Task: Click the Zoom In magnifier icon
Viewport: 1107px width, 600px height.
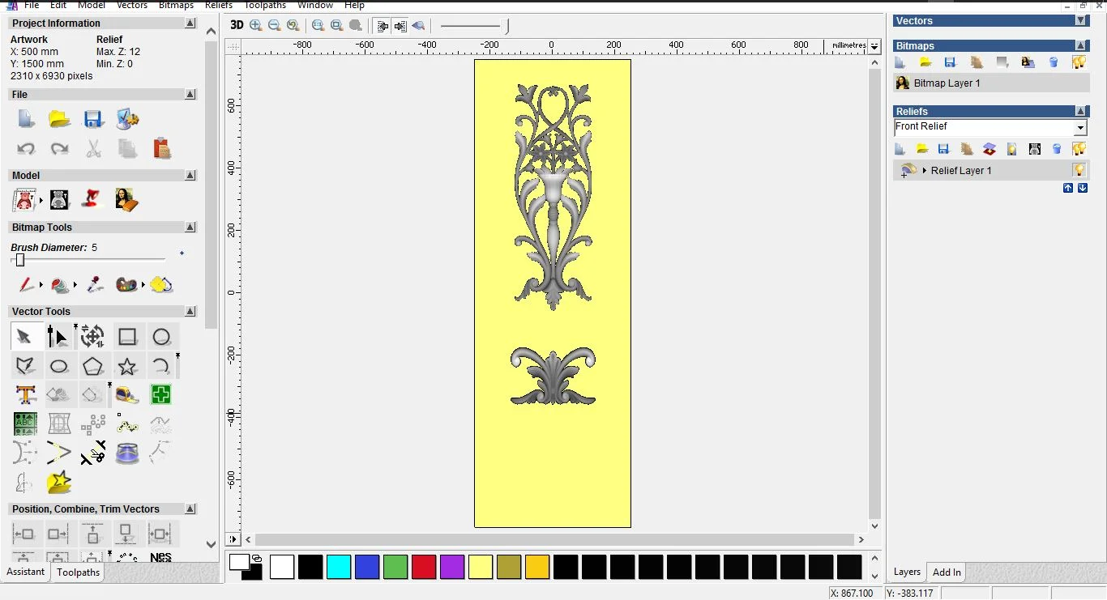Action: (256, 26)
